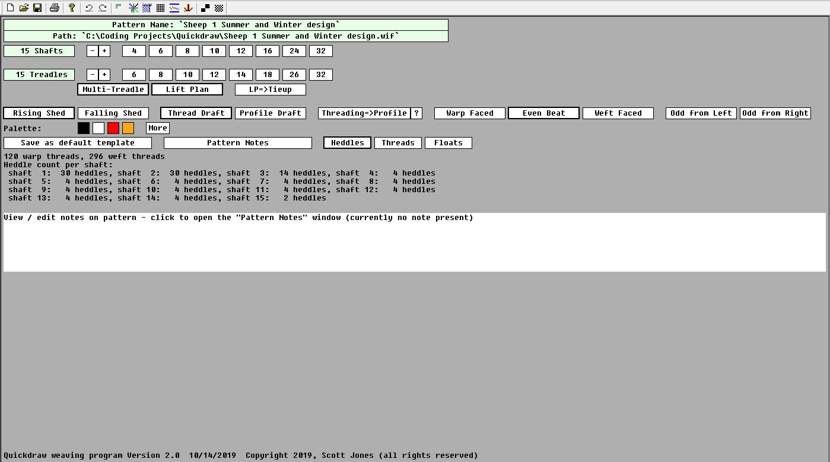
Task: Click the New file icon
Action: (x=10, y=8)
